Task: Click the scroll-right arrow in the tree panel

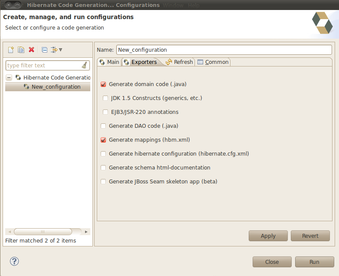Action: click(86, 232)
